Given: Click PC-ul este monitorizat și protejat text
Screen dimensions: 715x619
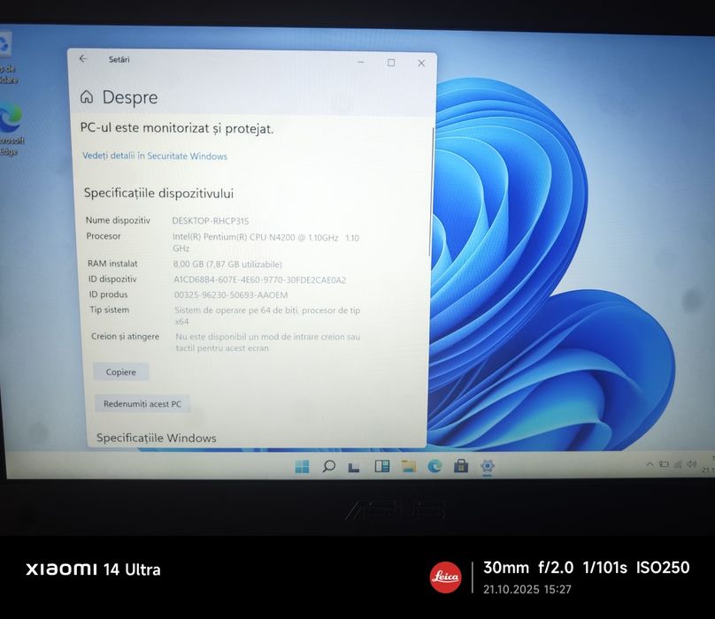Looking at the screenshot, I should point(177,128).
